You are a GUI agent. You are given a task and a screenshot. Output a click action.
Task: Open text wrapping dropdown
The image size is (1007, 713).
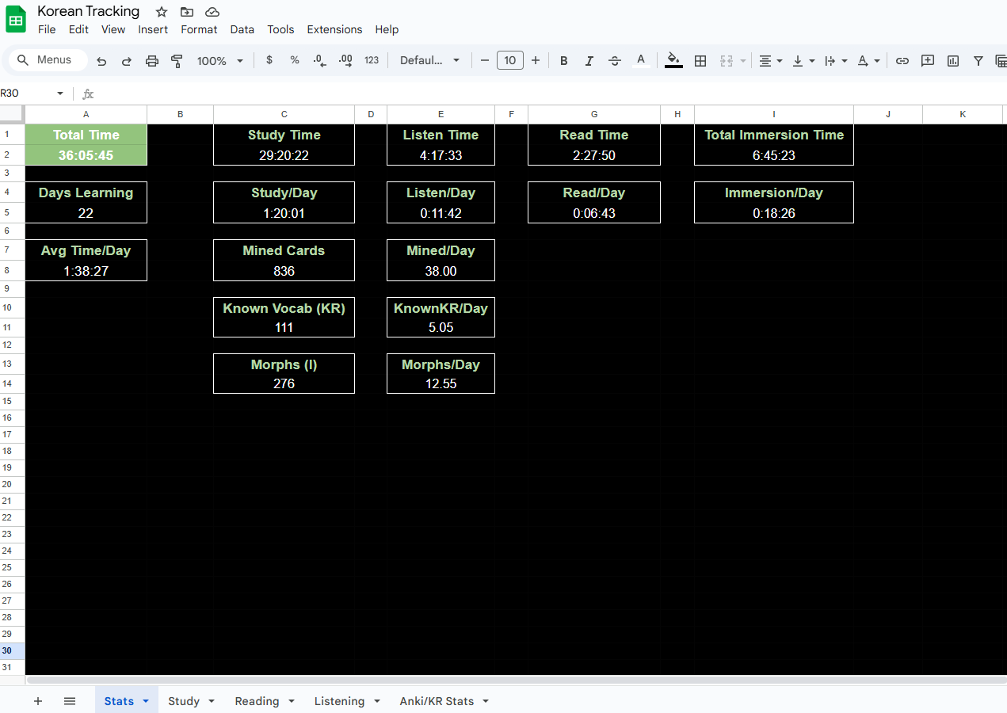point(836,61)
